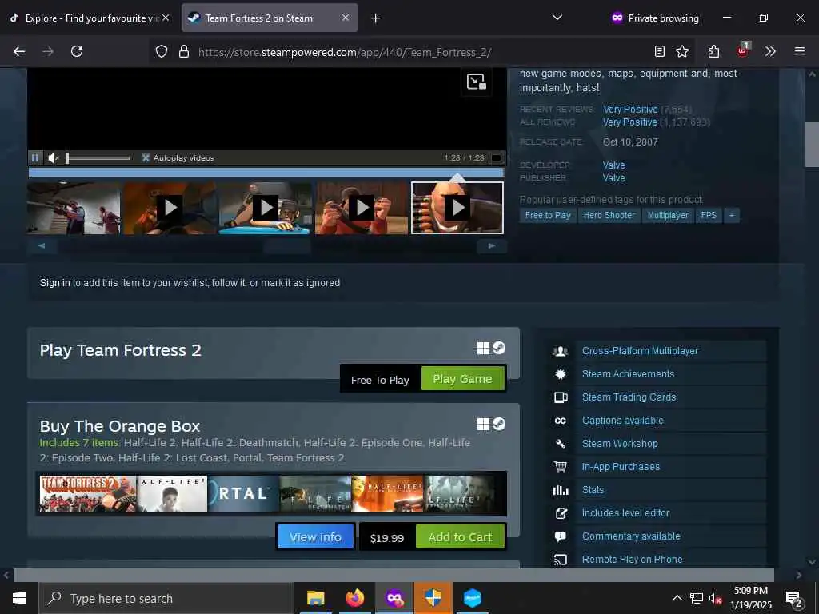819x614 pixels.
Task: Select the FPS tag
Action: (709, 215)
